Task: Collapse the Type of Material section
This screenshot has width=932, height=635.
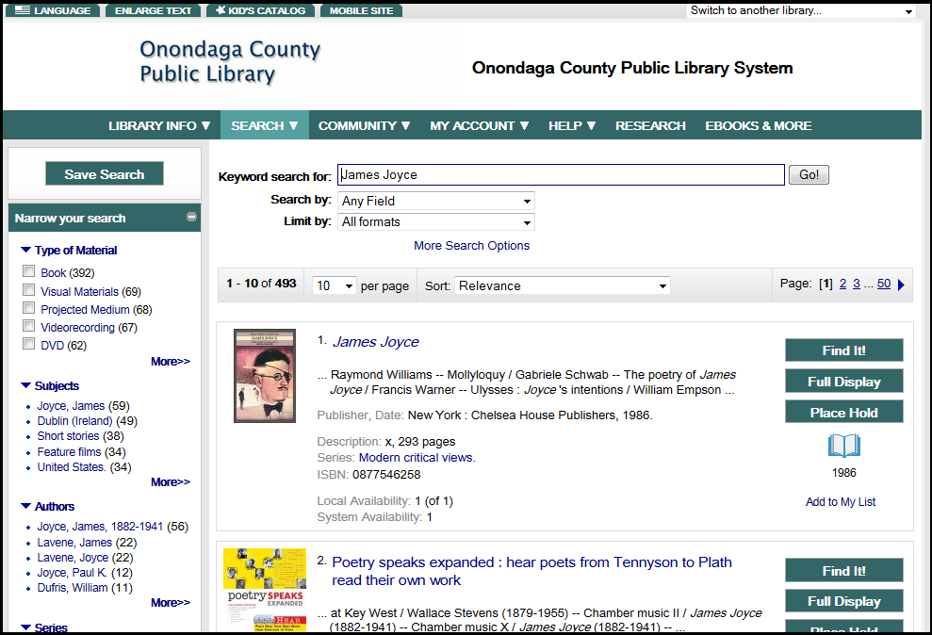Action: [x=25, y=251]
